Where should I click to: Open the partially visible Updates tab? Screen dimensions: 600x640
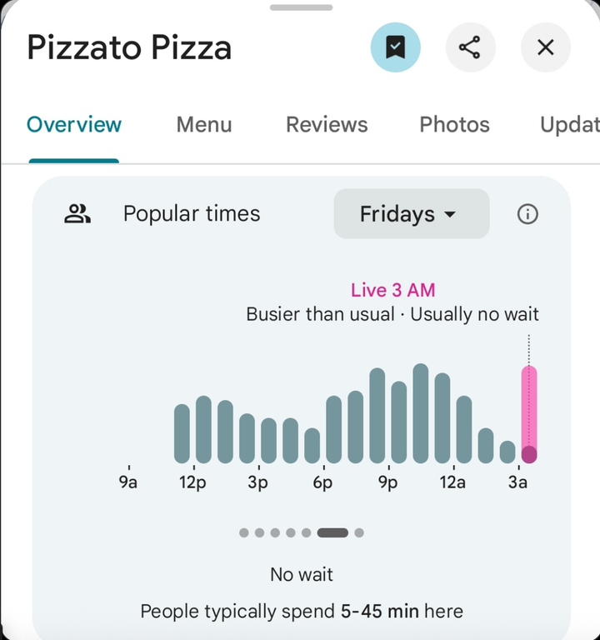coord(570,125)
